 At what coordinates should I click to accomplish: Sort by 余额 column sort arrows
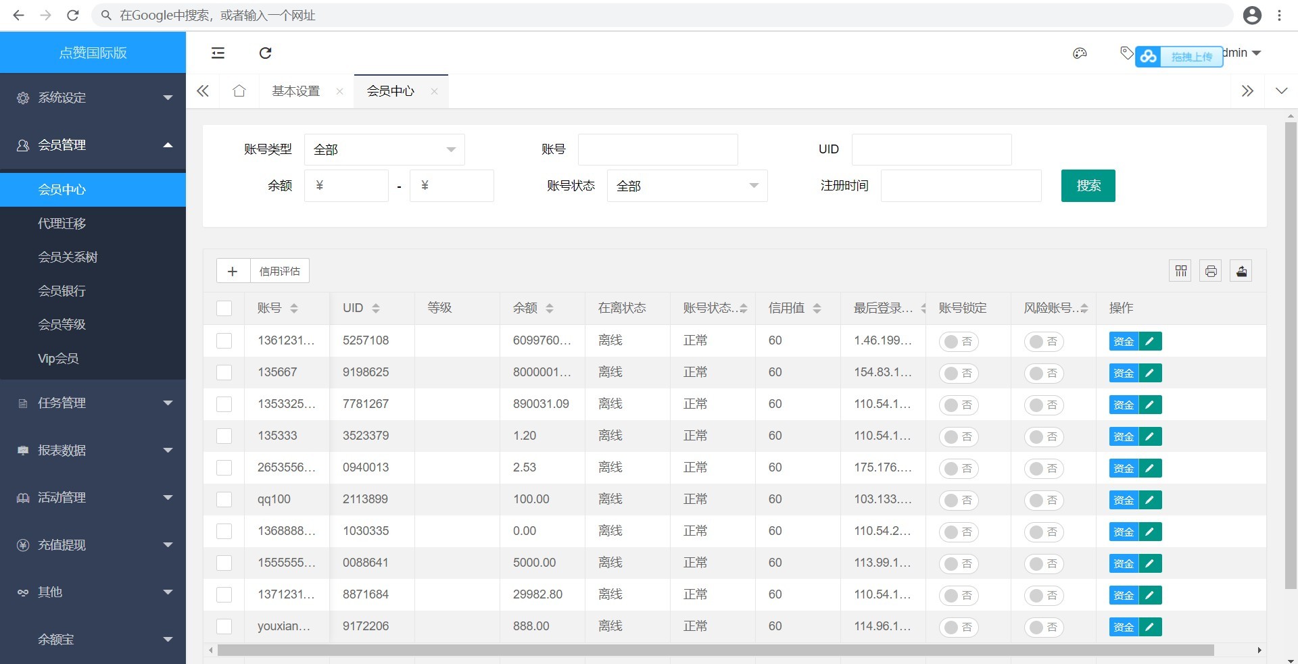point(550,308)
